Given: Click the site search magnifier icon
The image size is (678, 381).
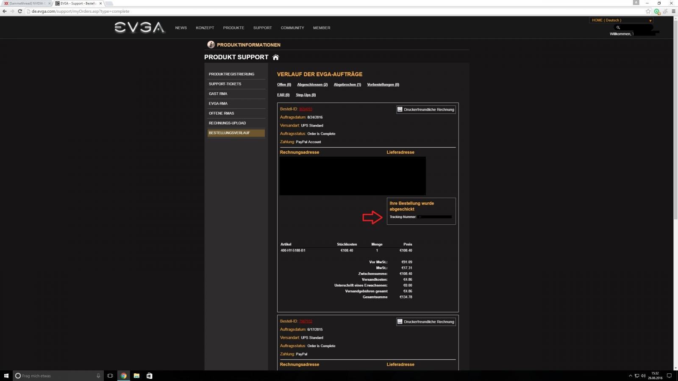Looking at the screenshot, I should click(618, 28).
